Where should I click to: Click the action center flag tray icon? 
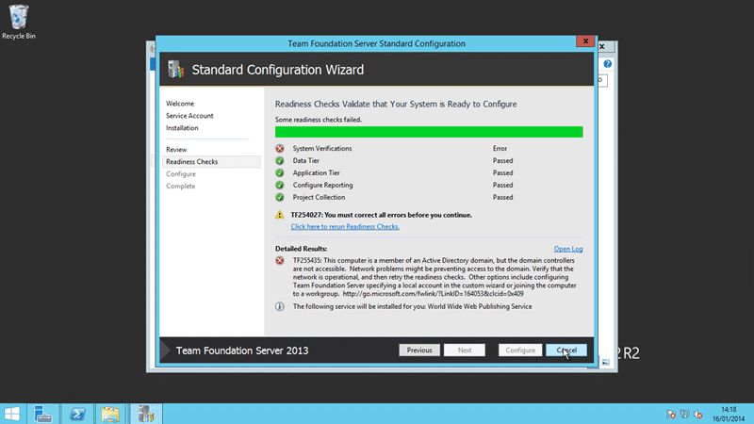(x=671, y=414)
